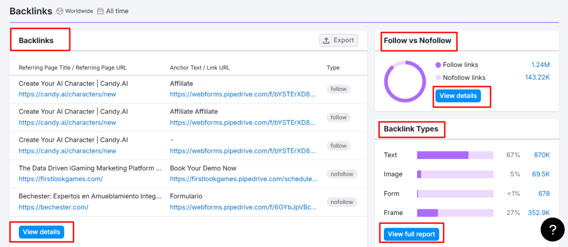Click the Referring Page Title column header
The height and width of the screenshot is (247, 568).
click(73, 68)
